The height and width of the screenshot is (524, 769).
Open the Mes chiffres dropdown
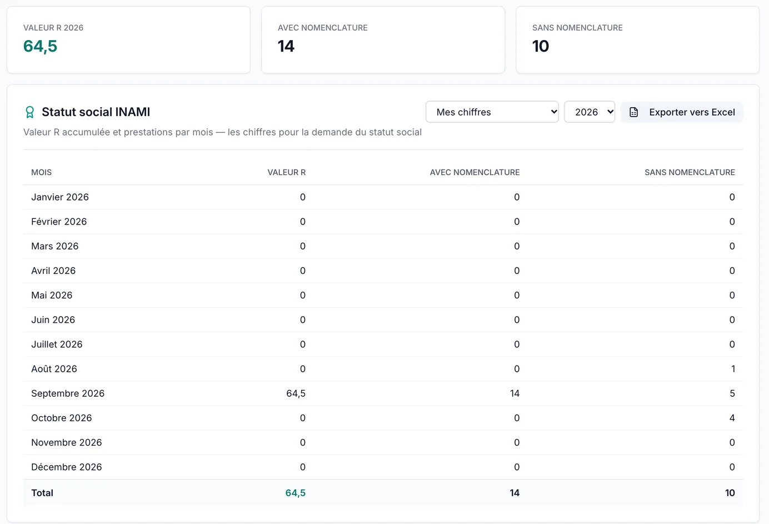click(x=492, y=112)
